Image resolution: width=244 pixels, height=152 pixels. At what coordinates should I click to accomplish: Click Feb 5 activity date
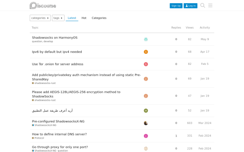click(x=205, y=64)
